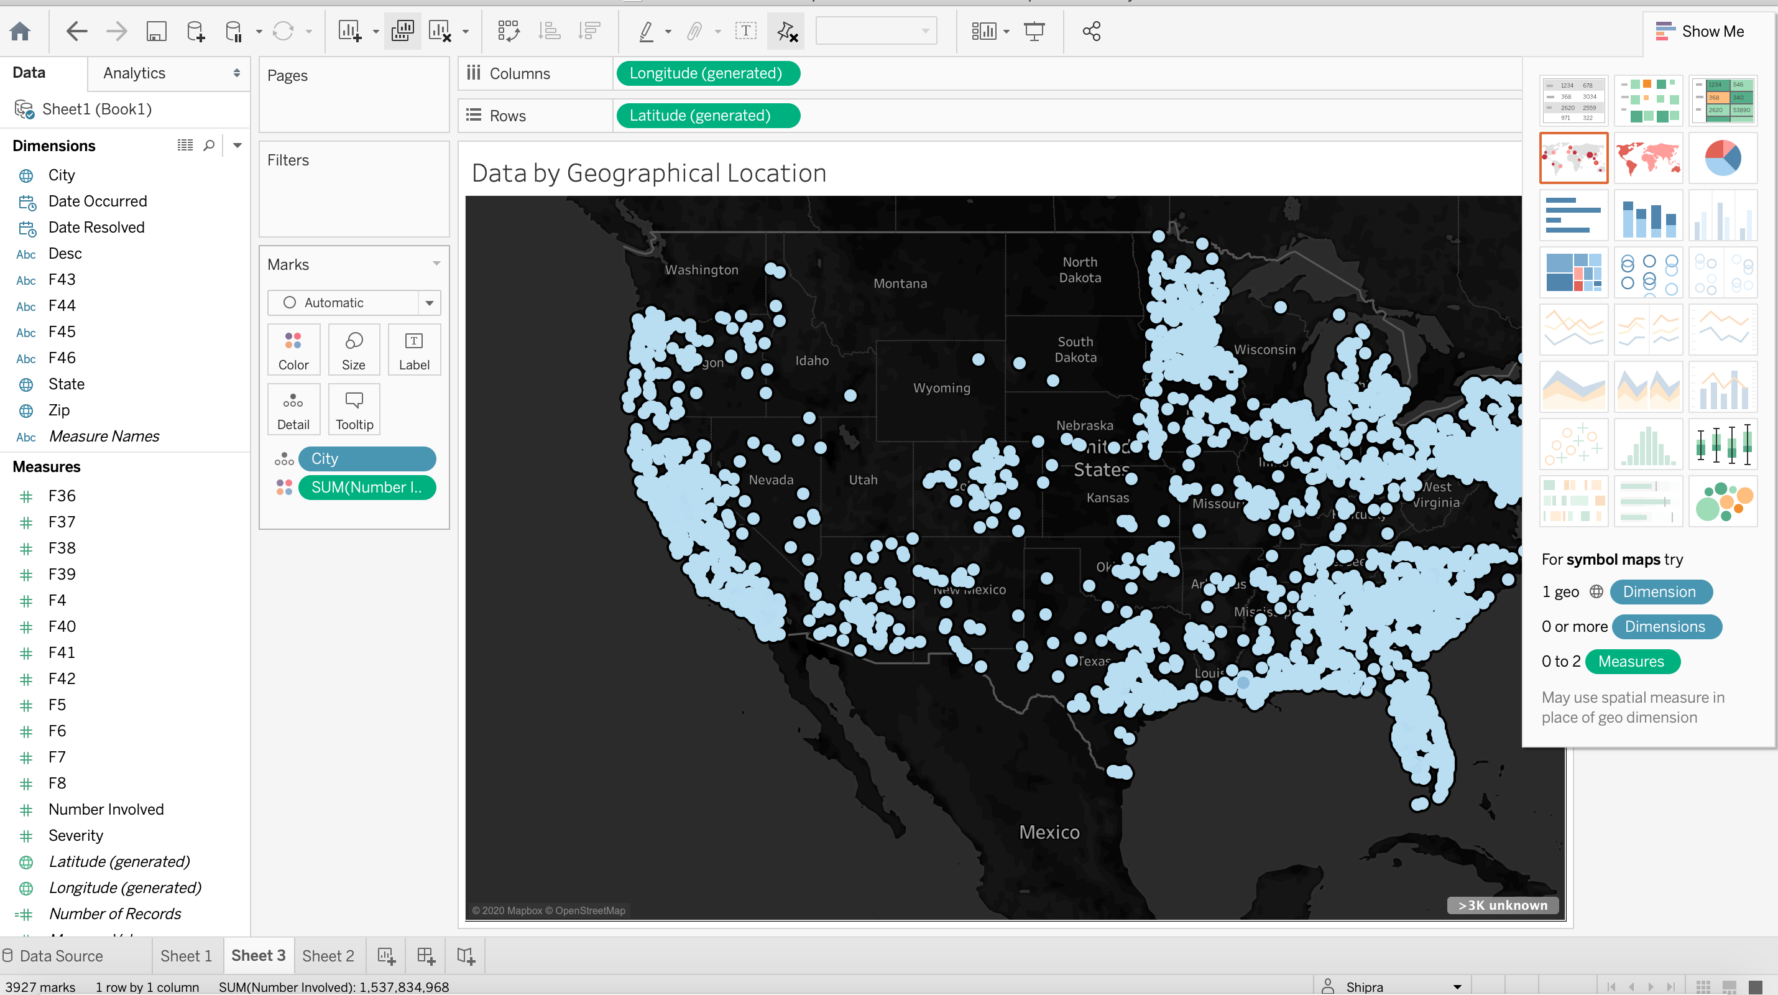The width and height of the screenshot is (1778, 995).
Task: Click the Share workbook icon
Action: [x=1091, y=31]
